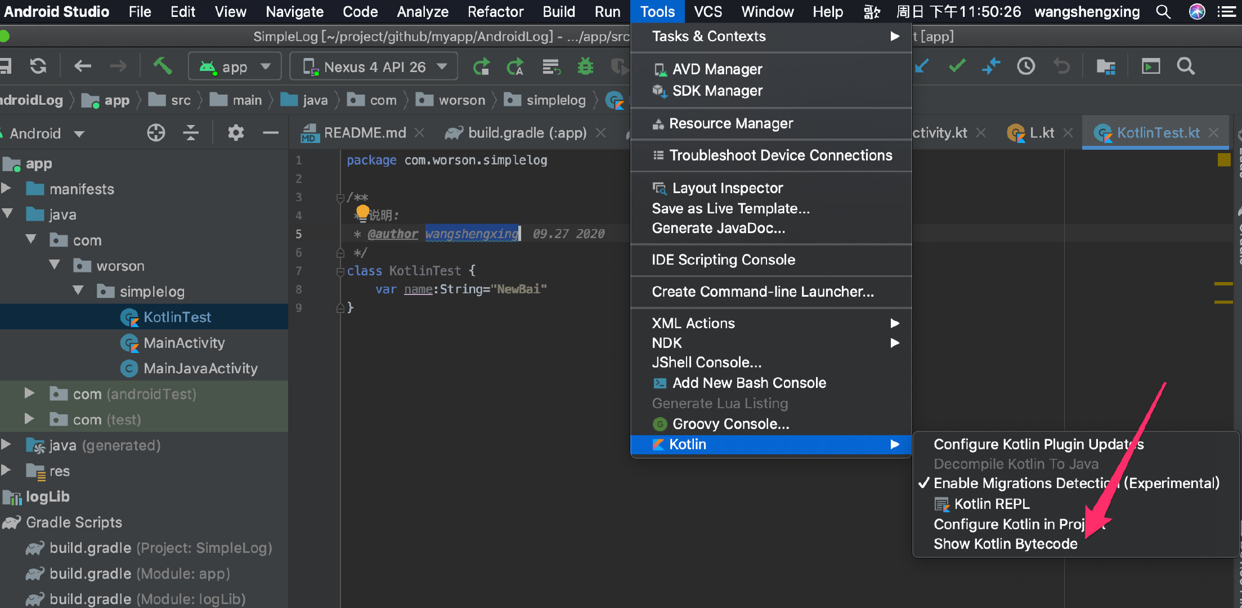Click the Sync Project with Gradle icon
This screenshot has height=608, width=1242.
click(38, 66)
